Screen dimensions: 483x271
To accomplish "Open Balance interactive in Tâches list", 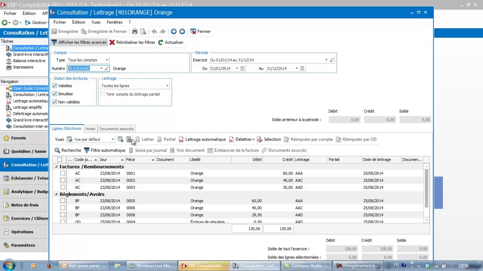I will click(x=26, y=61).
